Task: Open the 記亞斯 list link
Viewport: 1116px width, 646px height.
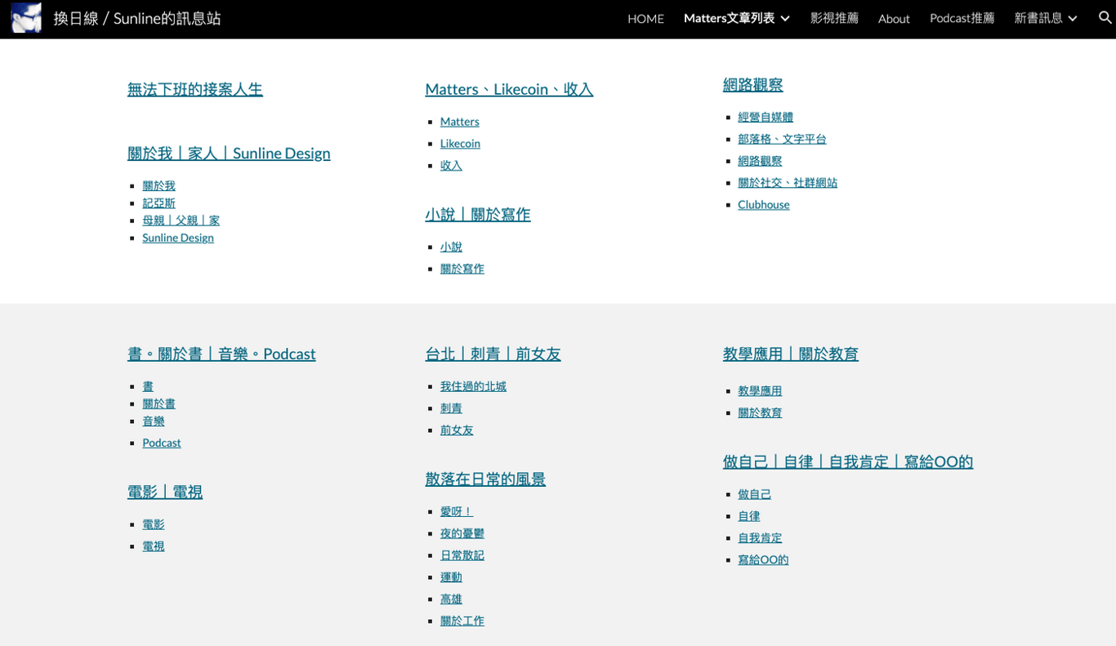Action: 158,203
